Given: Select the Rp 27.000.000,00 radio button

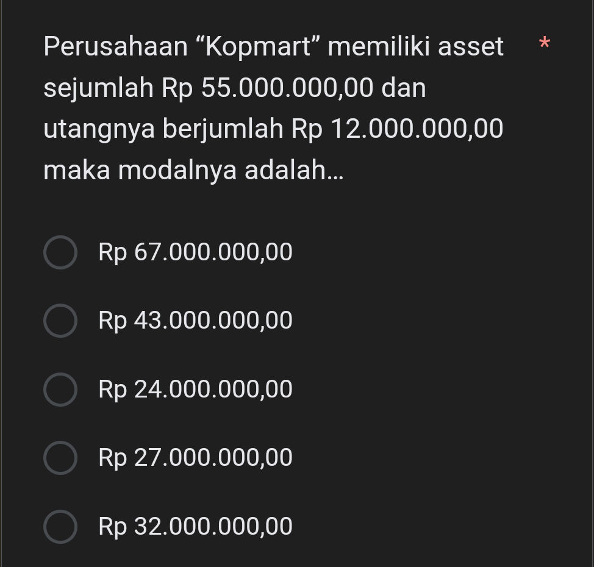Looking at the screenshot, I should coord(60,457).
